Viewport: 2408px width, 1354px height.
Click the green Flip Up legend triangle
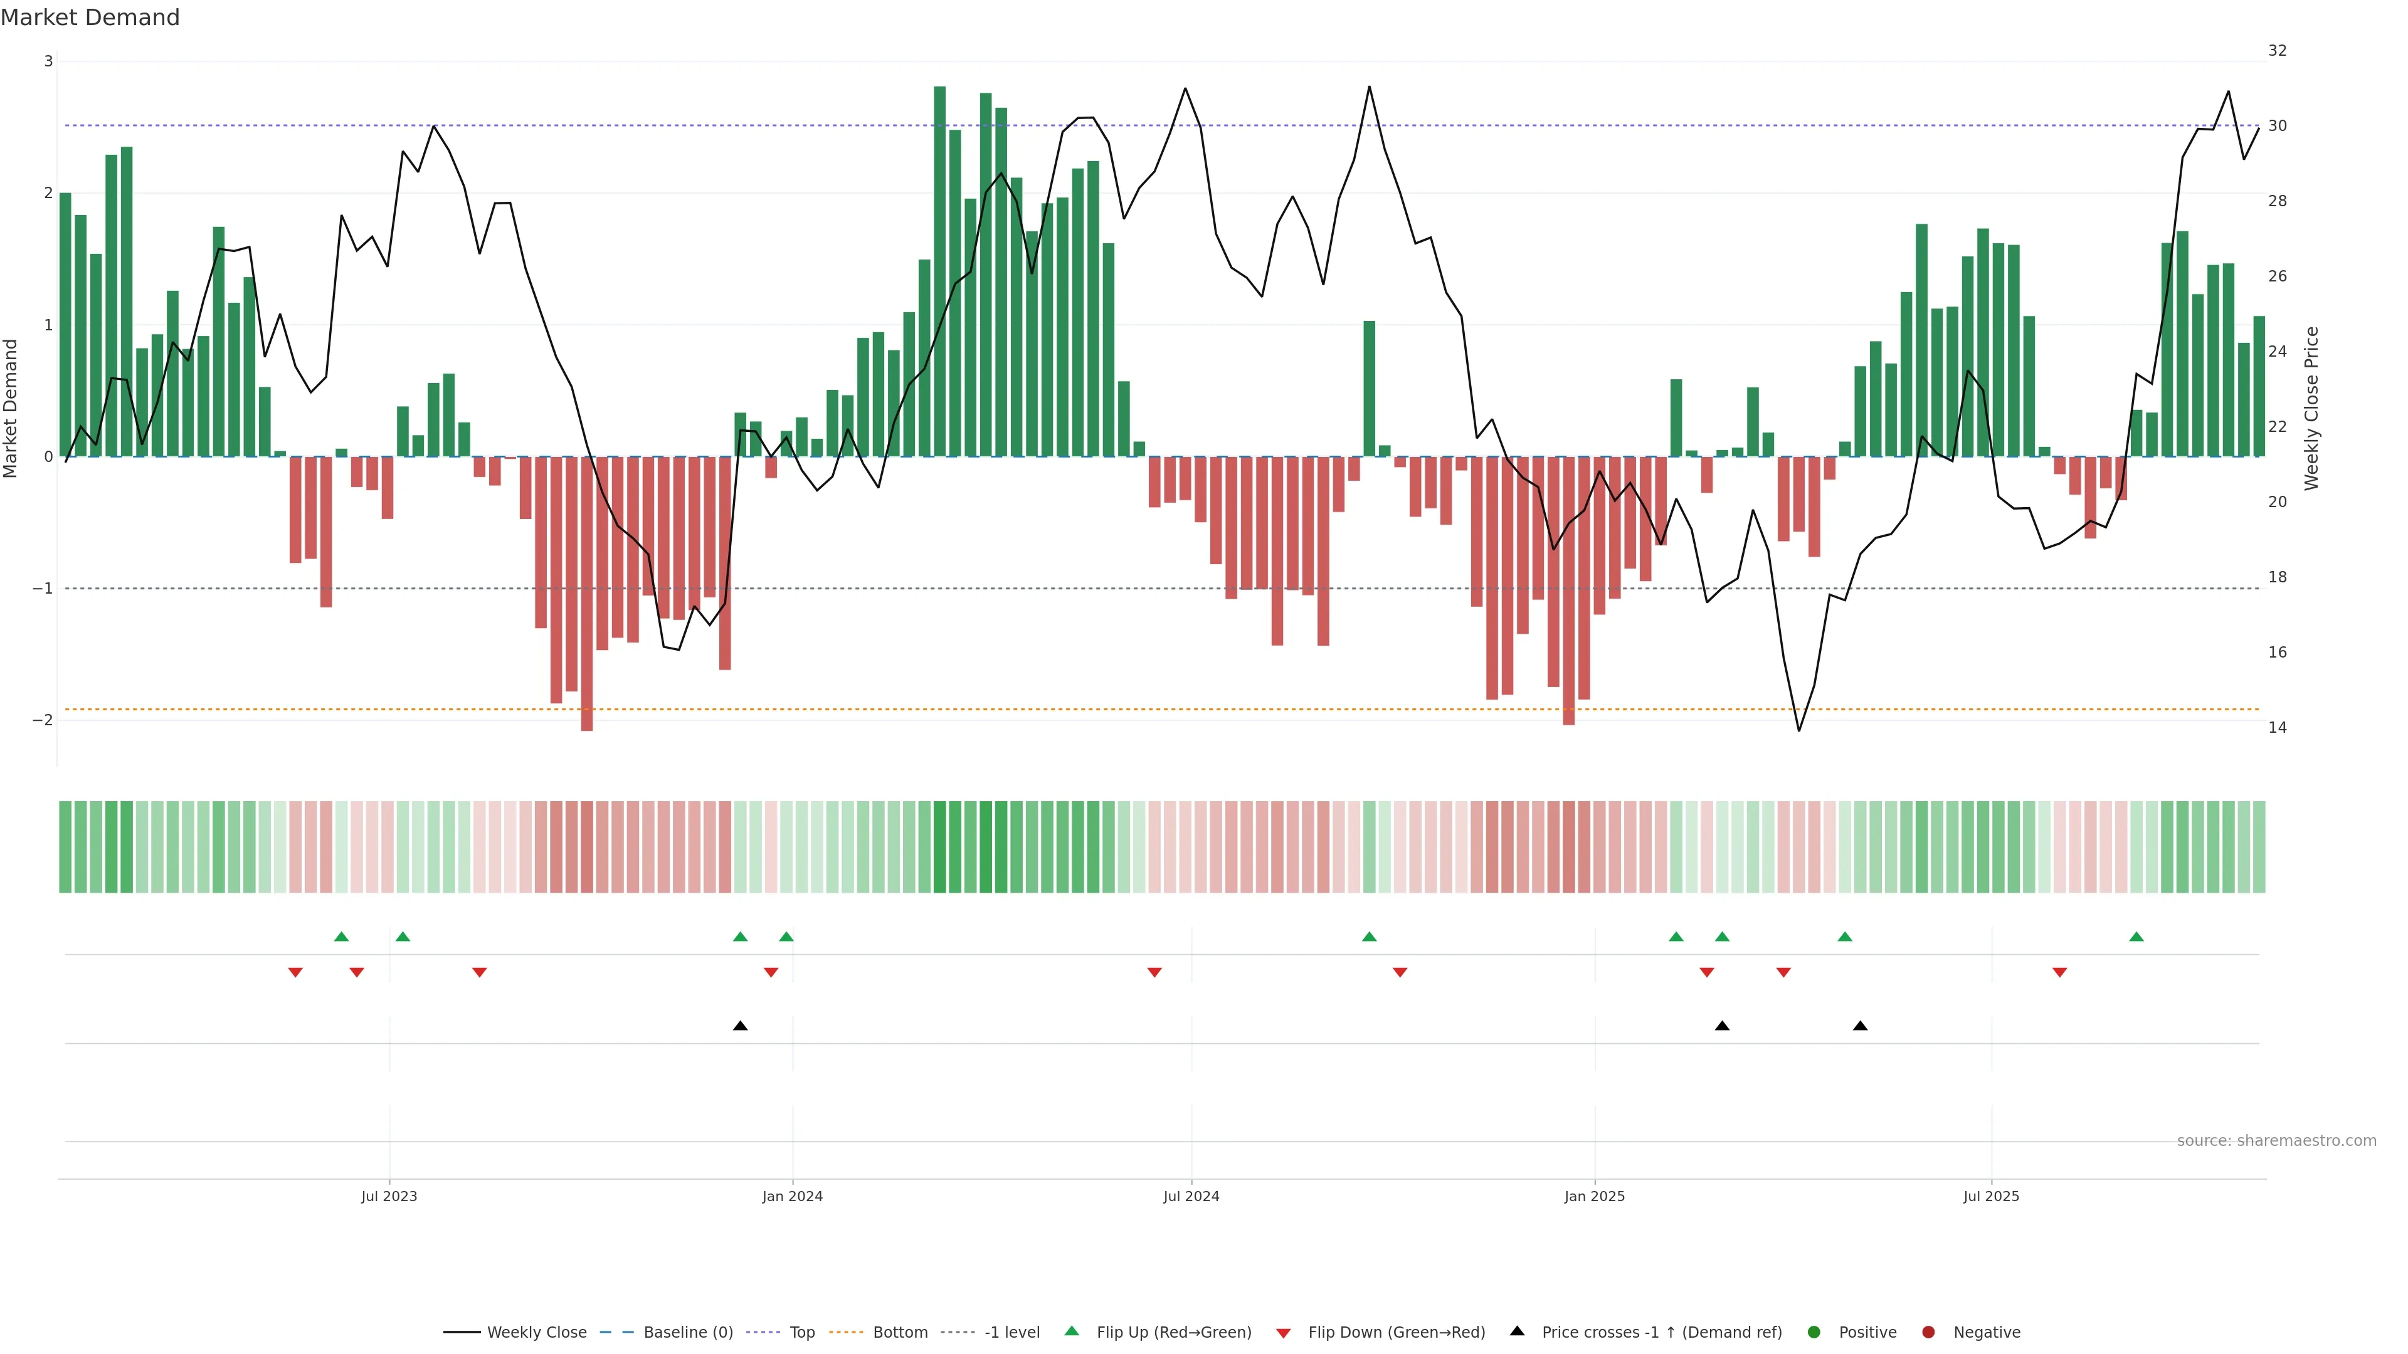click(1071, 1331)
